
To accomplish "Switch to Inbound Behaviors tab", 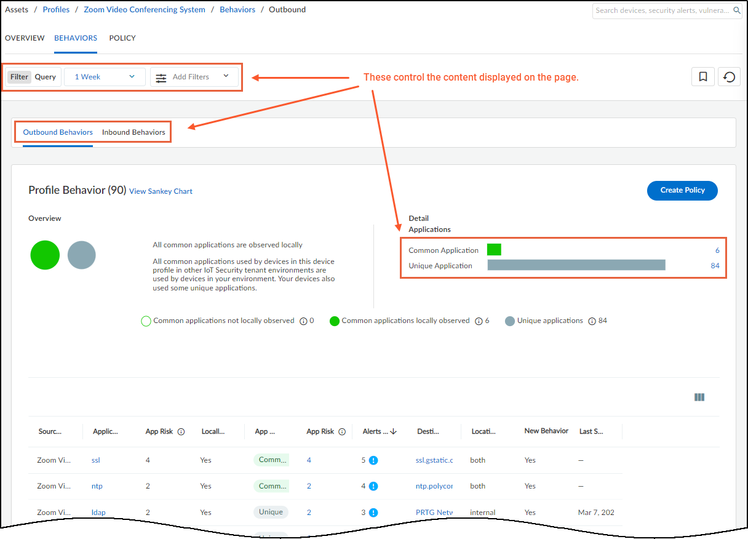I will (x=133, y=132).
